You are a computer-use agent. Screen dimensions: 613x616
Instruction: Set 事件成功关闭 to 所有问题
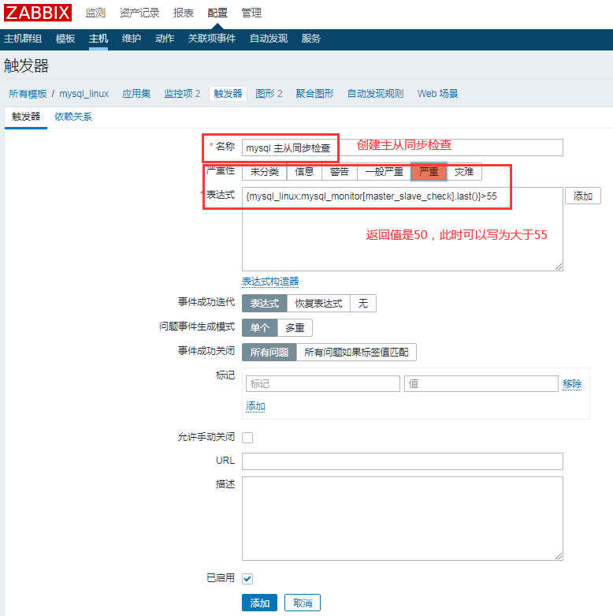[269, 352]
